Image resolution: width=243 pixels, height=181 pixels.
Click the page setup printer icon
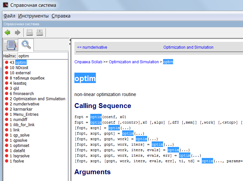pyautogui.click(x=40, y=32)
